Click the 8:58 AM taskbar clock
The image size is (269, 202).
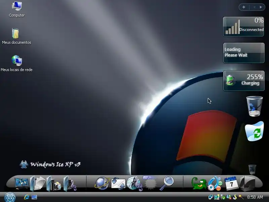click(255, 197)
